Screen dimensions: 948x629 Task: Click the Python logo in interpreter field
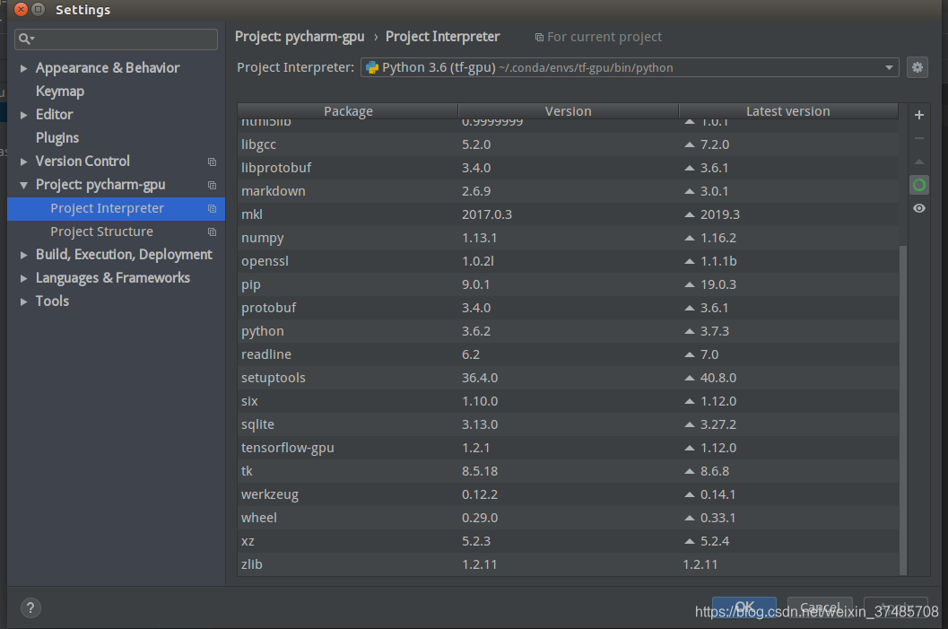(x=372, y=67)
